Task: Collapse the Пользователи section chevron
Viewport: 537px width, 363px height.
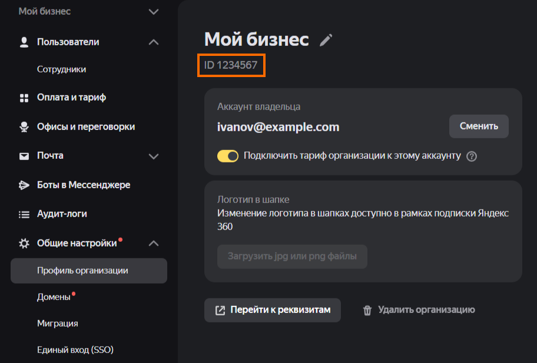Action: click(x=154, y=42)
